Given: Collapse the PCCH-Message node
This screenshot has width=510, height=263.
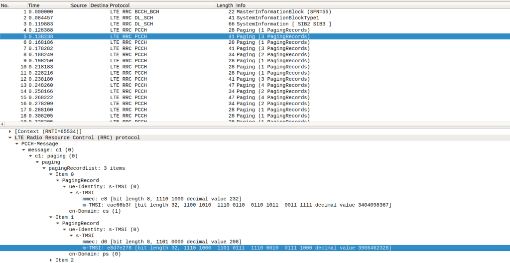Looking at the screenshot, I should (17, 144).
